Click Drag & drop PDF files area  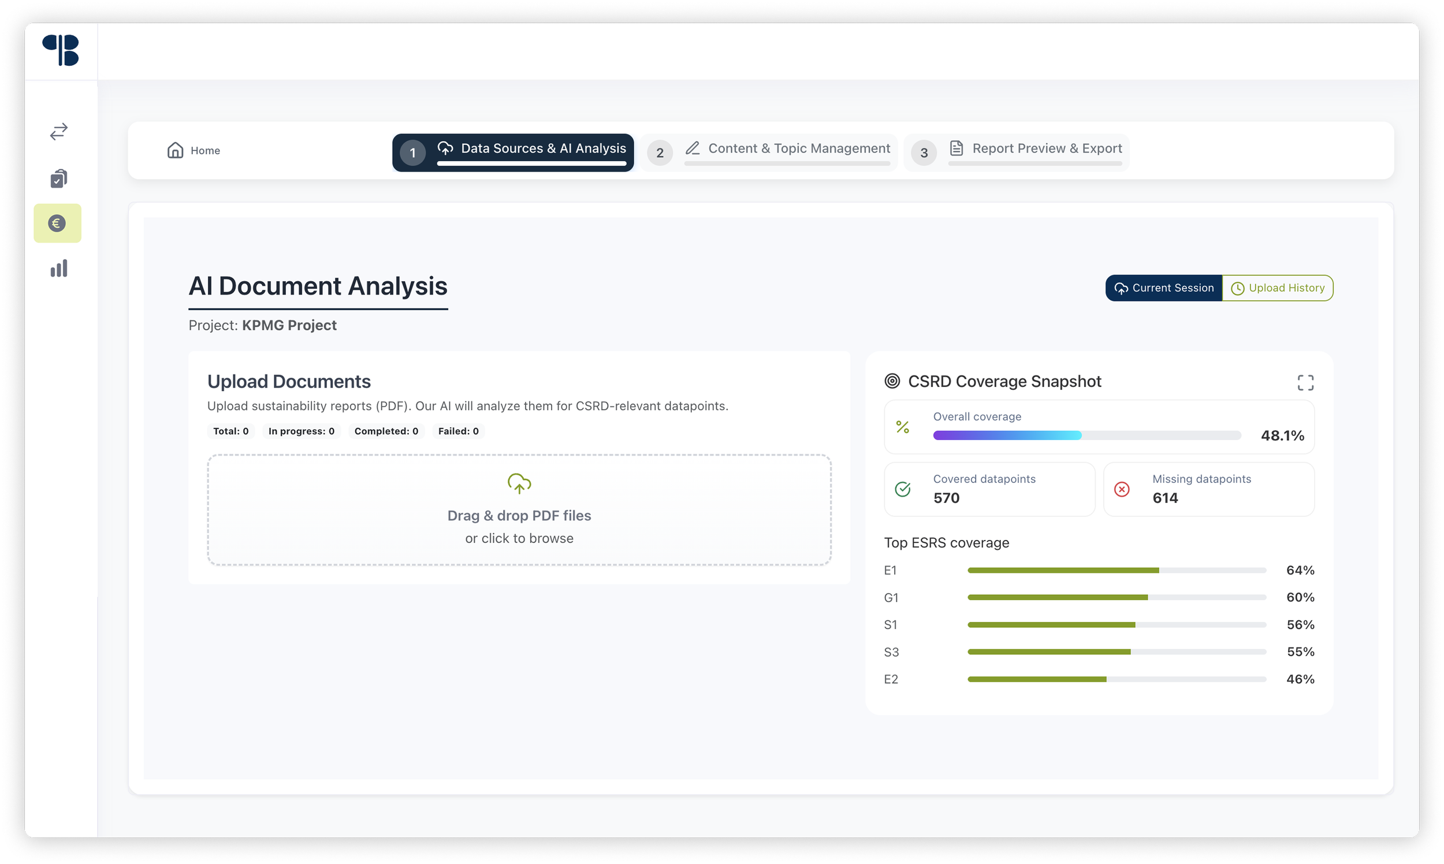coord(519,516)
